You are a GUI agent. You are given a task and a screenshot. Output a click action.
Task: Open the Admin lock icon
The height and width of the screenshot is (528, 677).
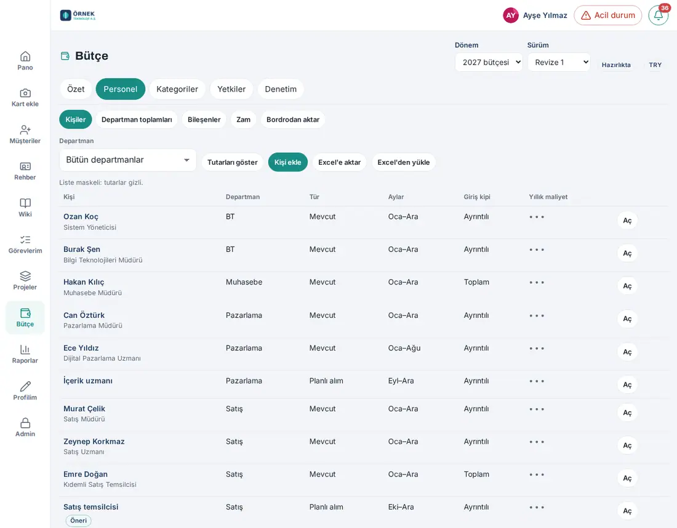[25, 423]
